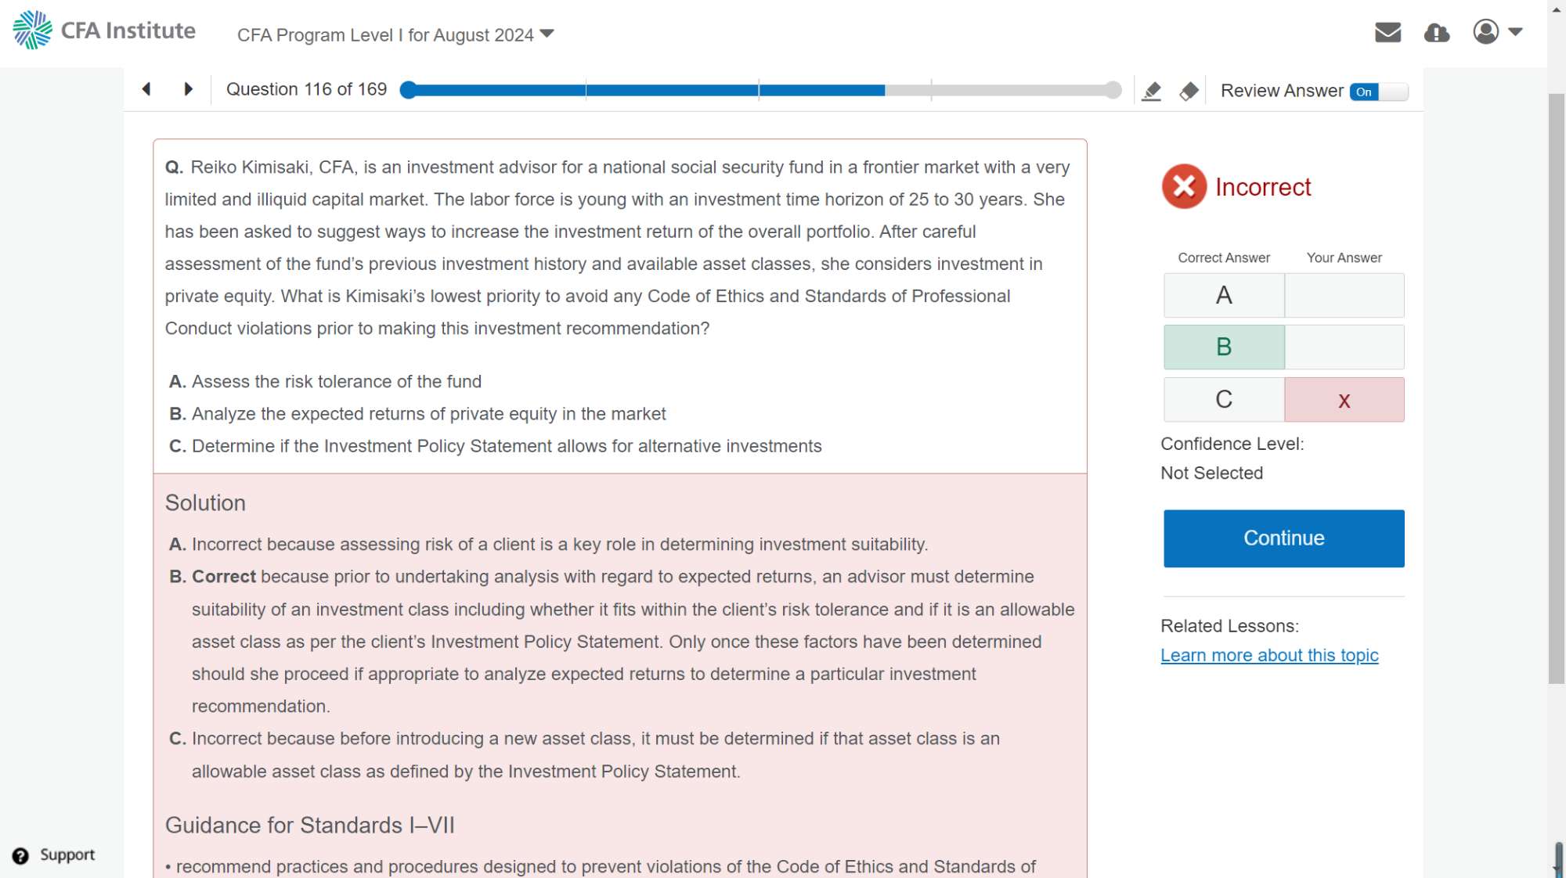Screen dimensions: 1566x878
Task: Click the end handle of question progress bar
Action: [1113, 90]
